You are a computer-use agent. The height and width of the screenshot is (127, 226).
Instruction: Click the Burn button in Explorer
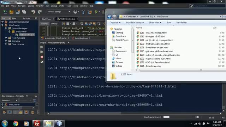tap(169, 23)
